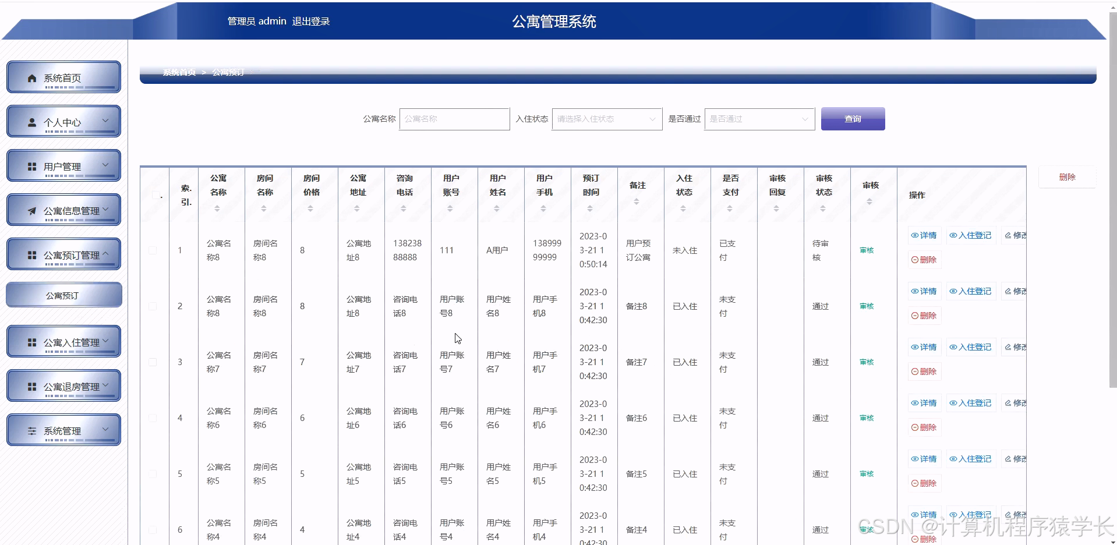Open 公寓预订 from the sidebar menu
1117x545 pixels.
(x=63, y=295)
